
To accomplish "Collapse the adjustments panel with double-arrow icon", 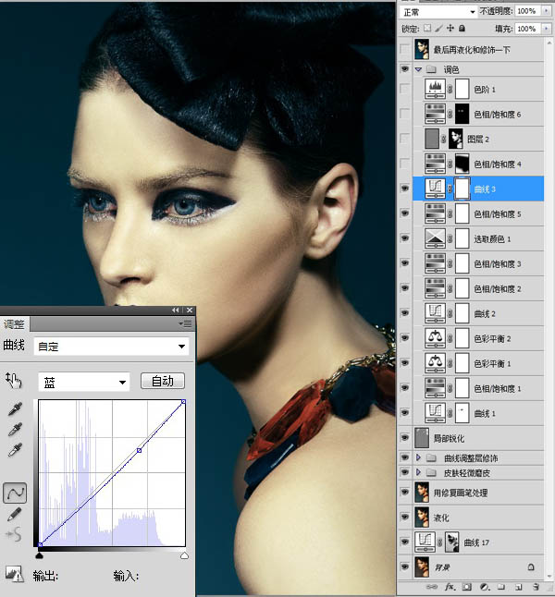I will [x=176, y=311].
